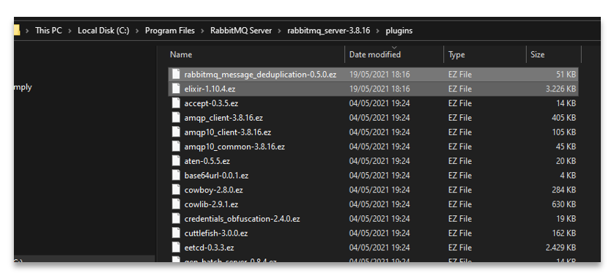Viewport: 614px width, 279px height.
Task: Click the date modified of accept-0.3.5.ez
Action: [380, 103]
